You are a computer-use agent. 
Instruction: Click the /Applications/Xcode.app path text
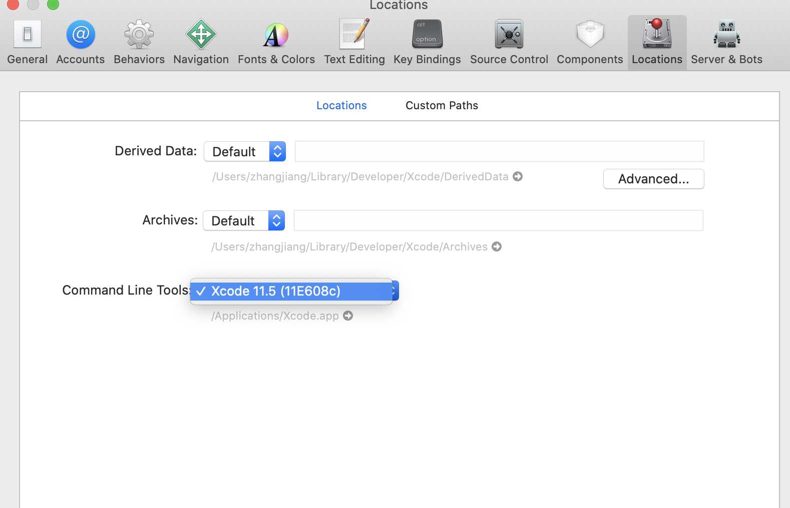pos(275,316)
